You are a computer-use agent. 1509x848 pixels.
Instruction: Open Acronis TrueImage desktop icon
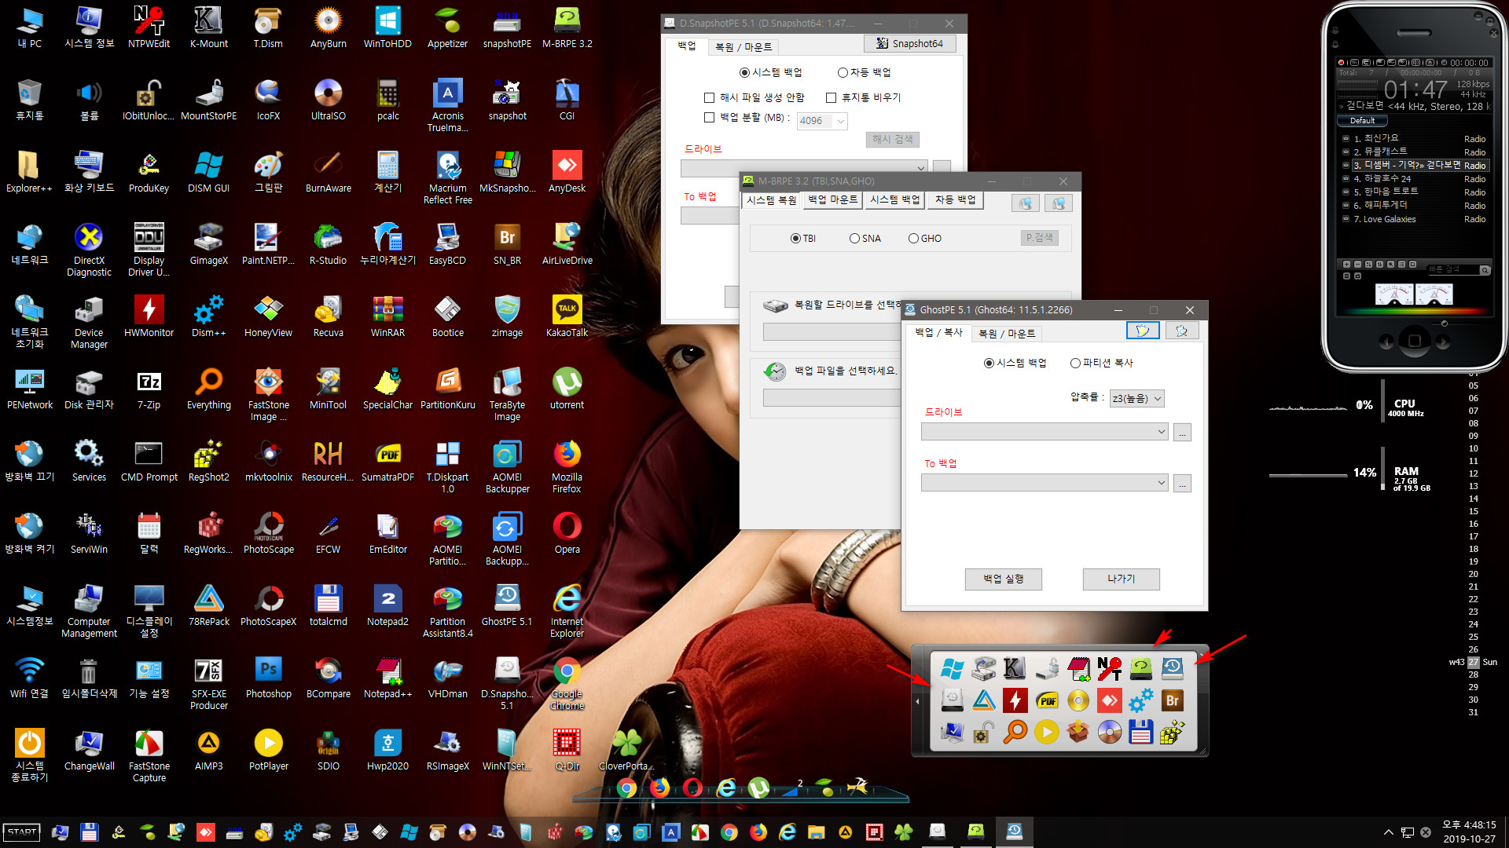(447, 105)
